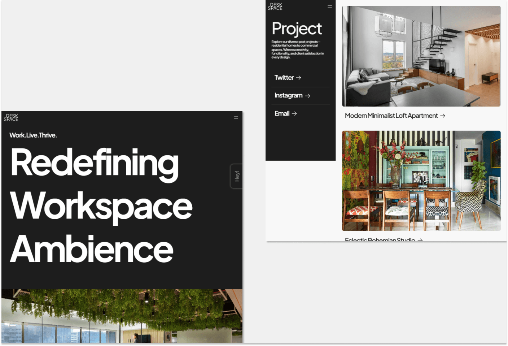
Task: Select the Project heading
Action: (297, 29)
